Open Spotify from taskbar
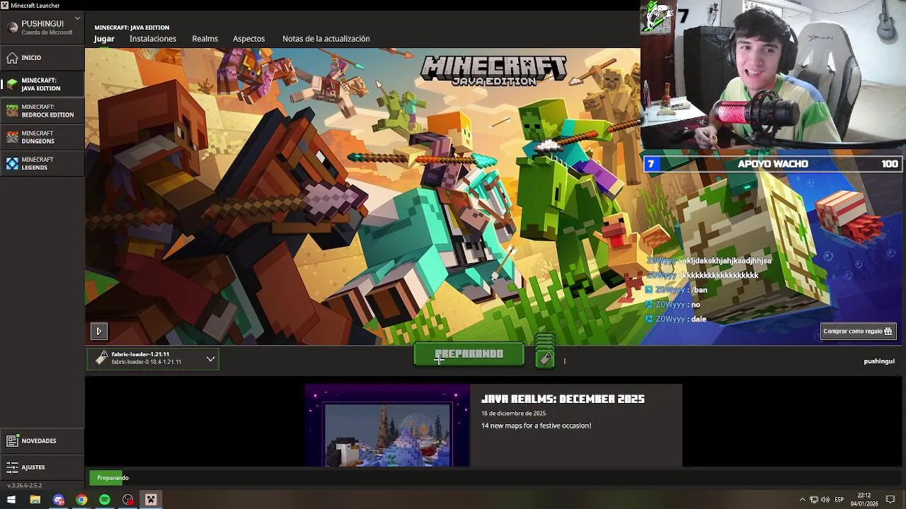Screen dimensions: 906x509 click(105, 500)
